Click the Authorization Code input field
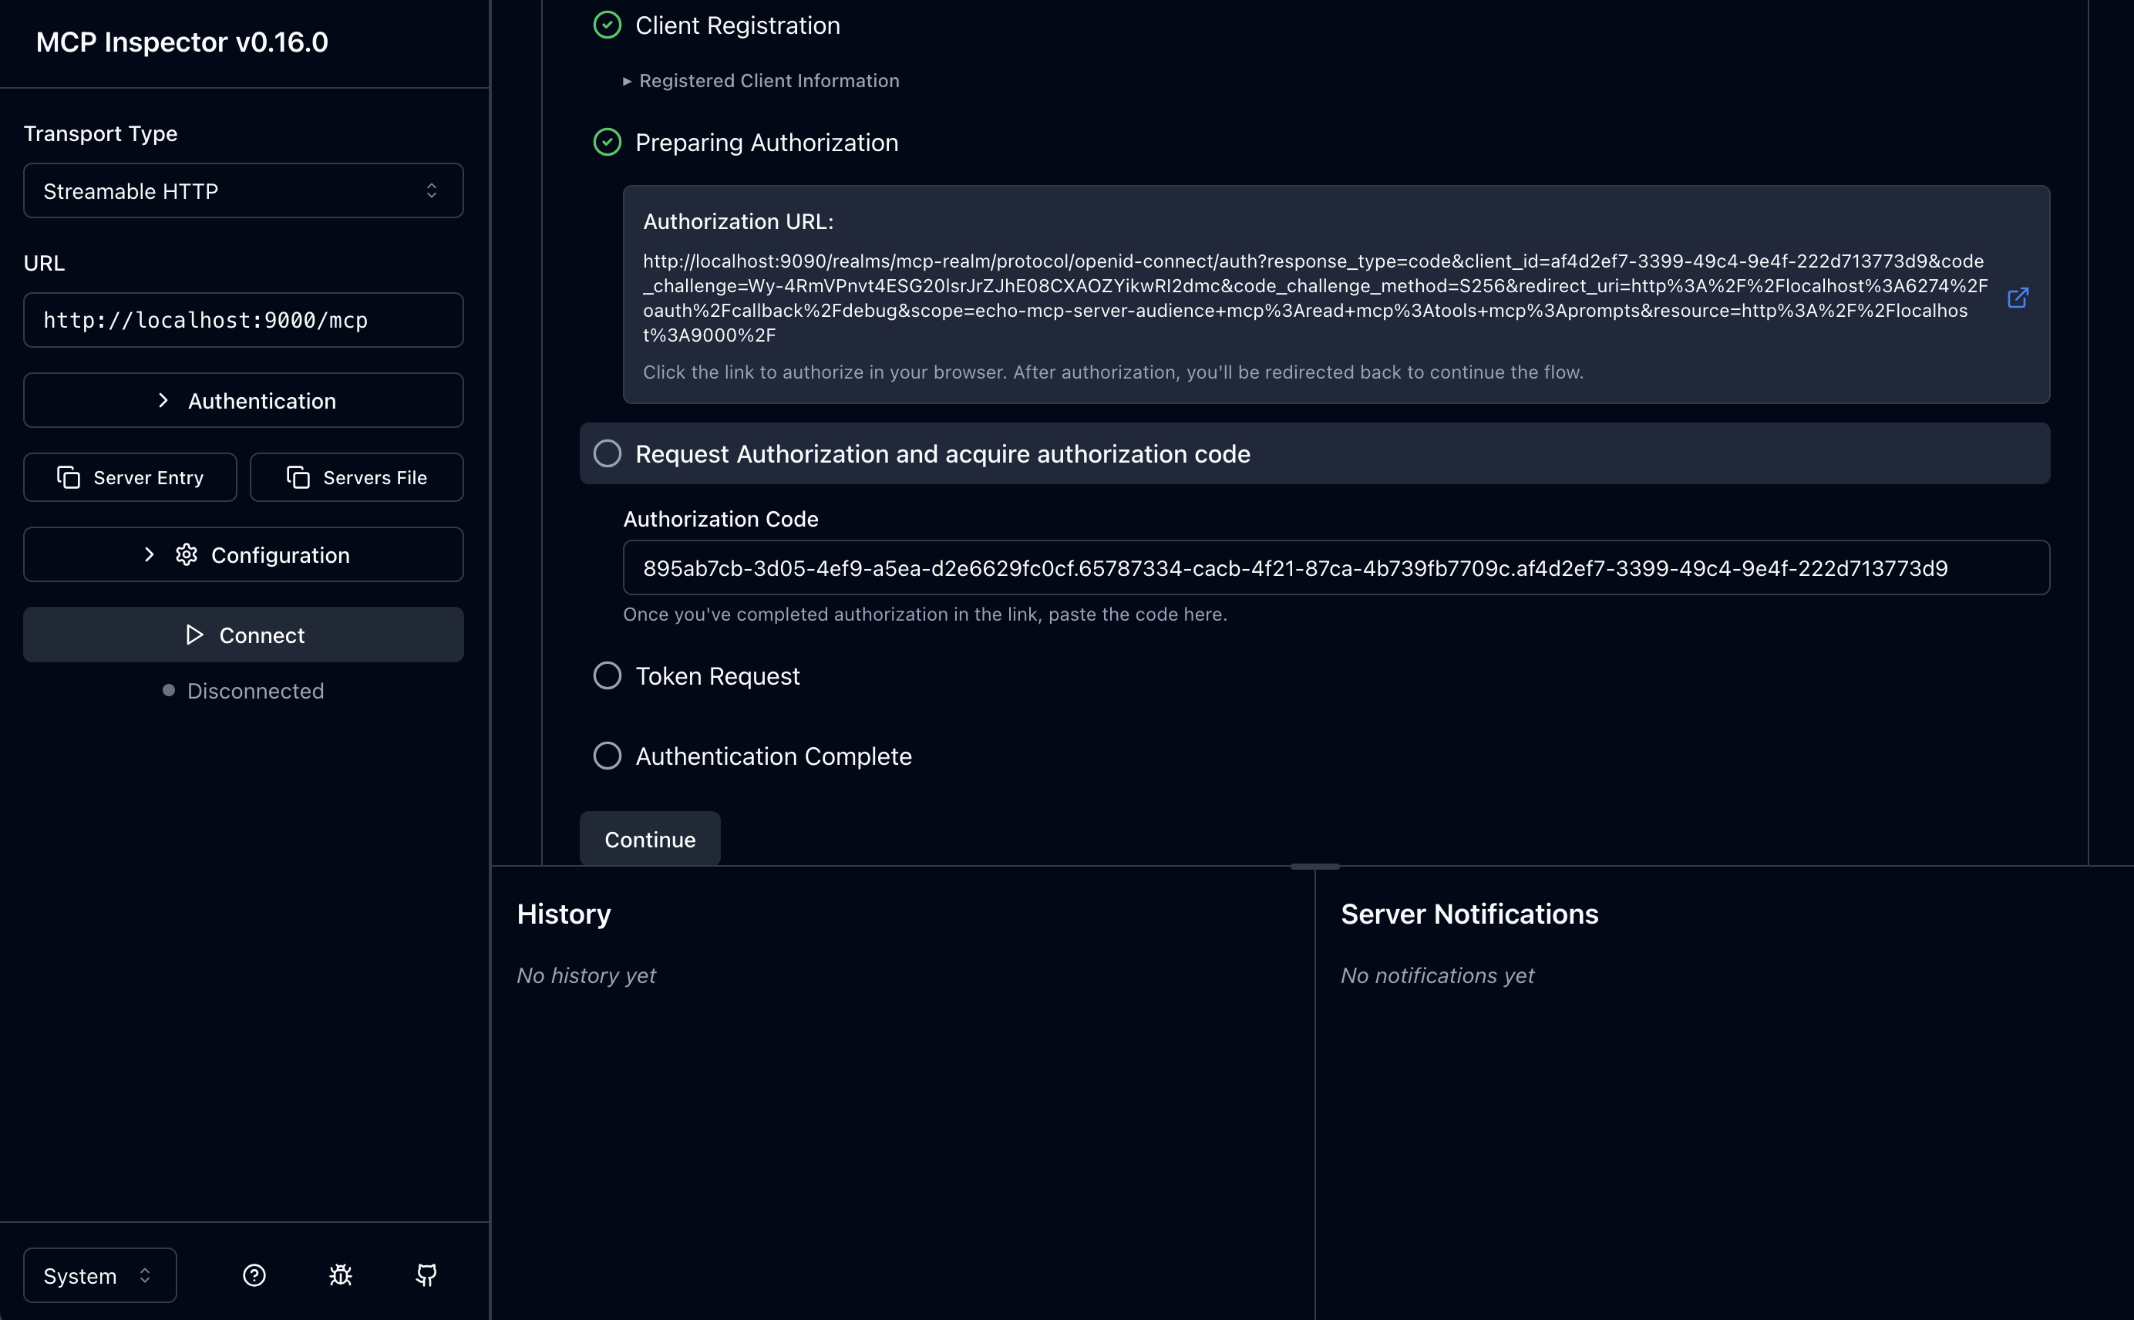The image size is (2134, 1320). click(1335, 568)
